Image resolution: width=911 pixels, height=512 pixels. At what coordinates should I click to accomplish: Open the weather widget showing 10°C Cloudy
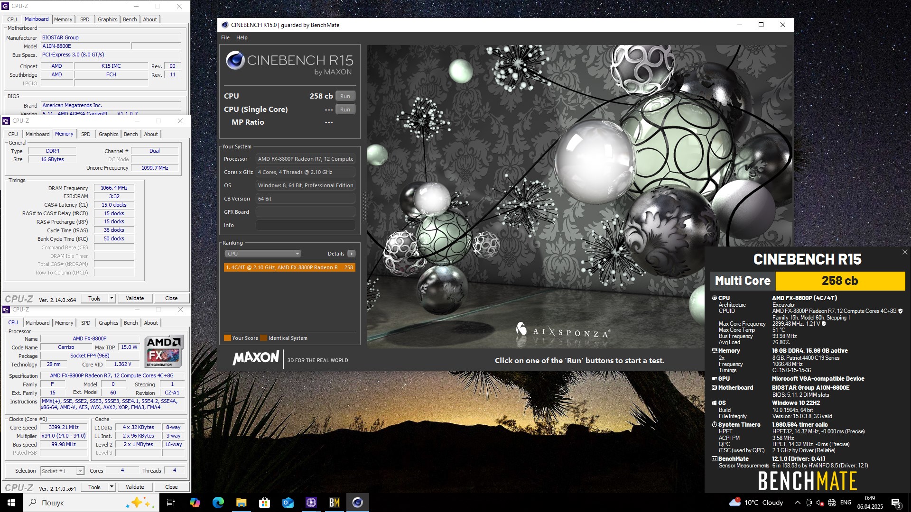[756, 503]
